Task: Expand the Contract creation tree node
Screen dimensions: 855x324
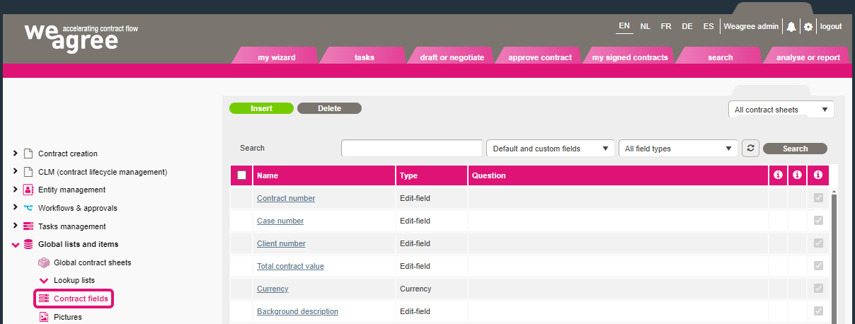Action: click(x=16, y=154)
